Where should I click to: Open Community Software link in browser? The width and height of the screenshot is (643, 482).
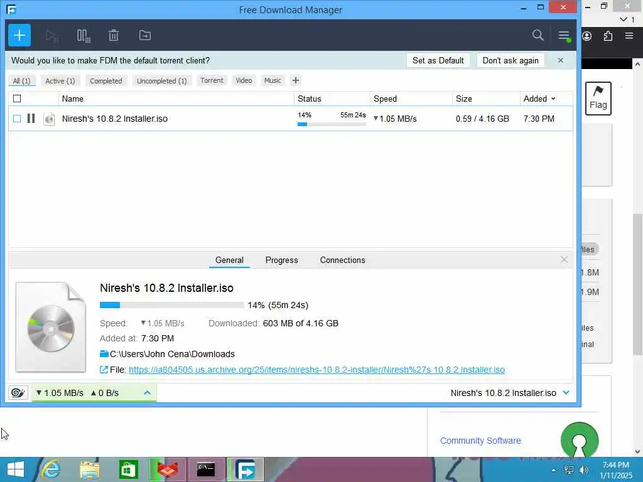click(480, 441)
